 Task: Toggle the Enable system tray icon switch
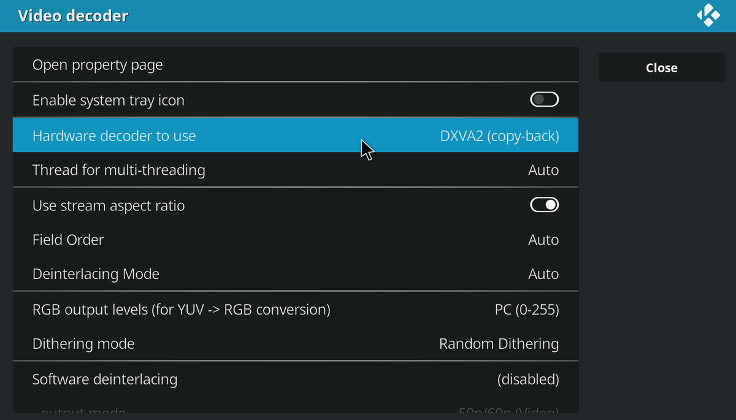pyautogui.click(x=544, y=99)
